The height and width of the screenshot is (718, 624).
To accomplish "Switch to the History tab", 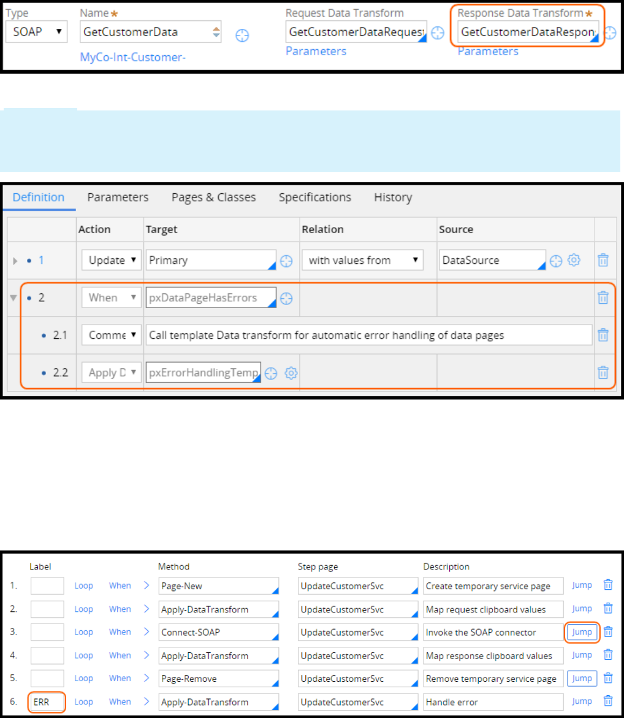I will pyautogui.click(x=393, y=198).
